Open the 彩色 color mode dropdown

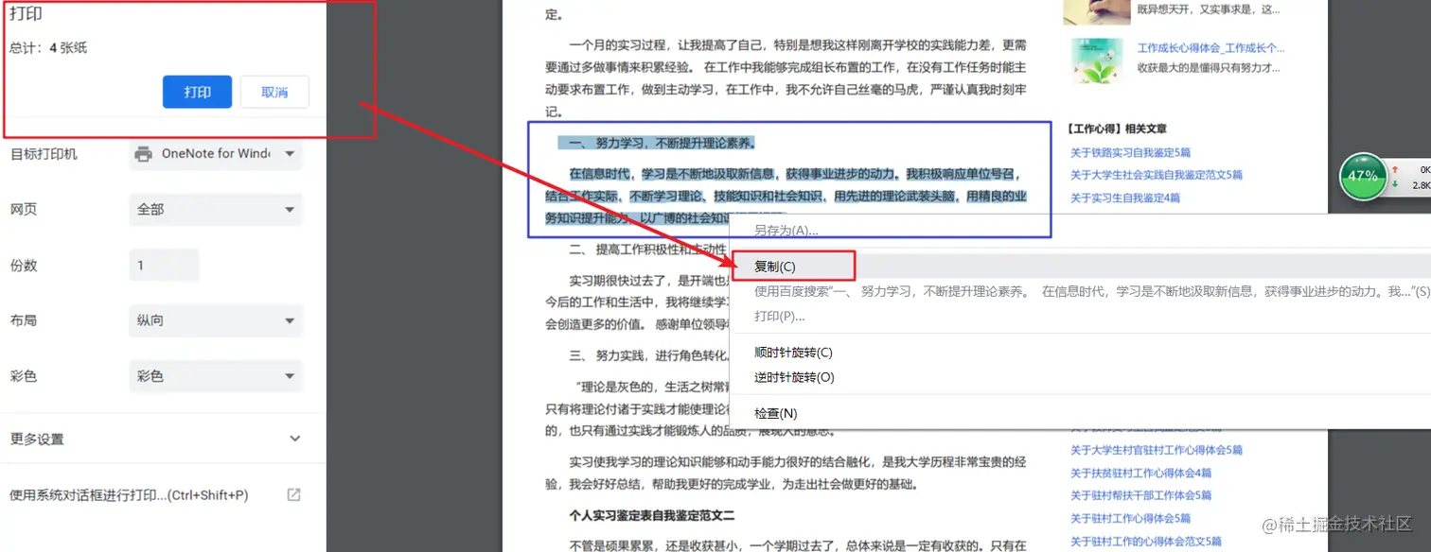tap(216, 376)
